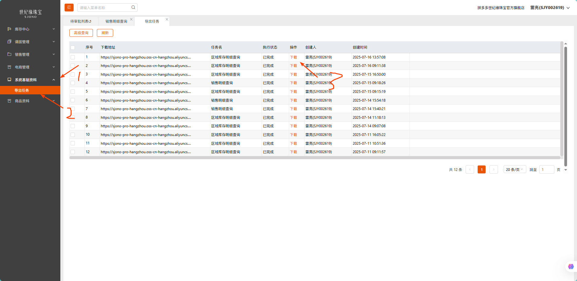Open the user account dropdown 雷亮(SJY002619)
The width and height of the screenshot is (577, 281).
tap(550, 8)
